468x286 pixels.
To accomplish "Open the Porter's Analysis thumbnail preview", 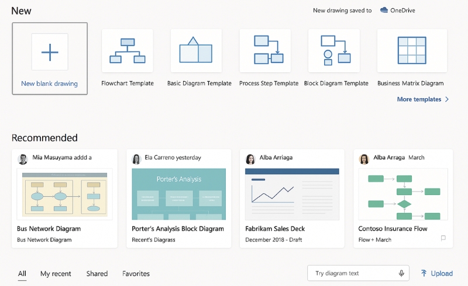I will [x=179, y=194].
